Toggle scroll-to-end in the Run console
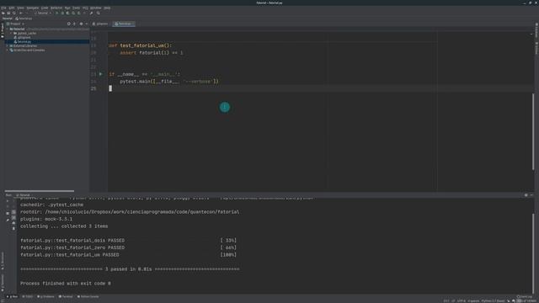539x303 pixels. (13, 217)
